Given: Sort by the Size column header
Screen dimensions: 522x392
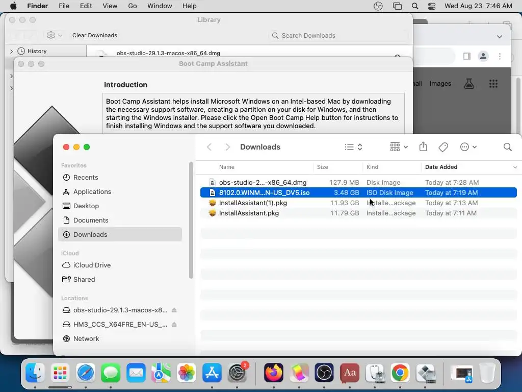Looking at the screenshot, I should [338, 167].
